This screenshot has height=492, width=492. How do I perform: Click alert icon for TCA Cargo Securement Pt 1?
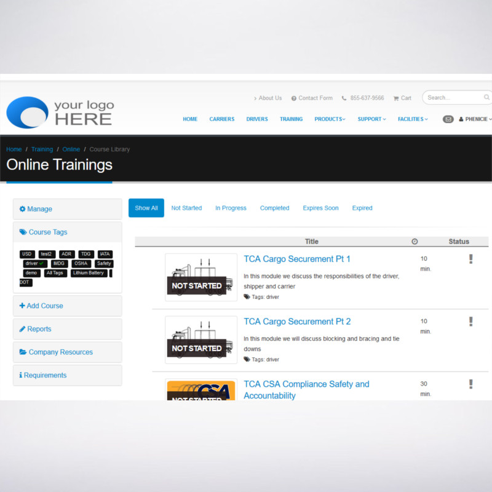(470, 259)
